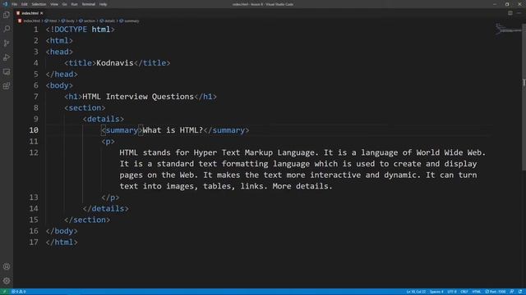Open the Accounts menu icon
Image resolution: width=526 pixels, height=295 pixels.
[x=7, y=266]
